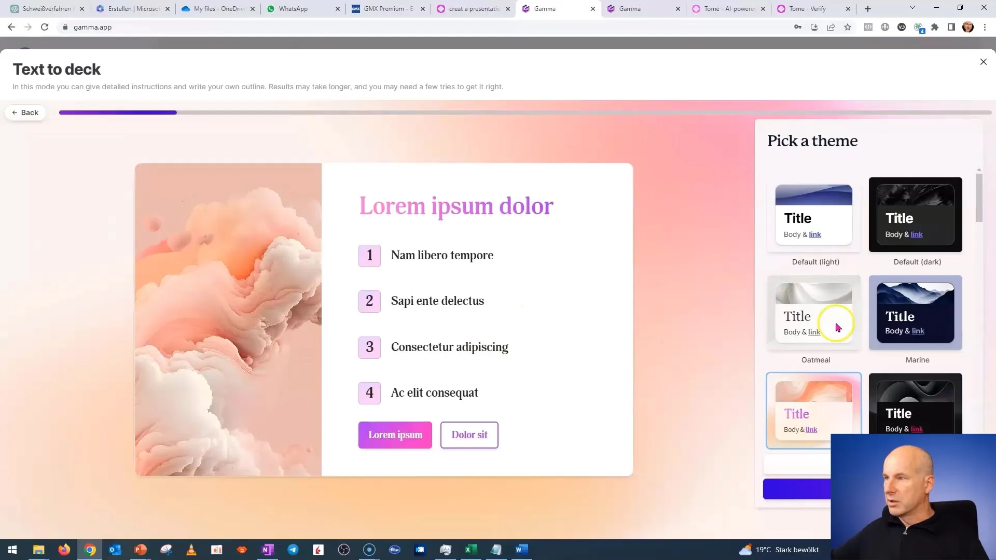Image resolution: width=996 pixels, height=560 pixels.
Task: Click the 'Dolor sit' secondary button
Action: click(x=469, y=435)
